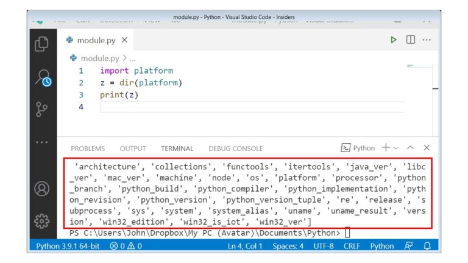Maximize the panel with the up chevron

pyautogui.click(x=410, y=147)
